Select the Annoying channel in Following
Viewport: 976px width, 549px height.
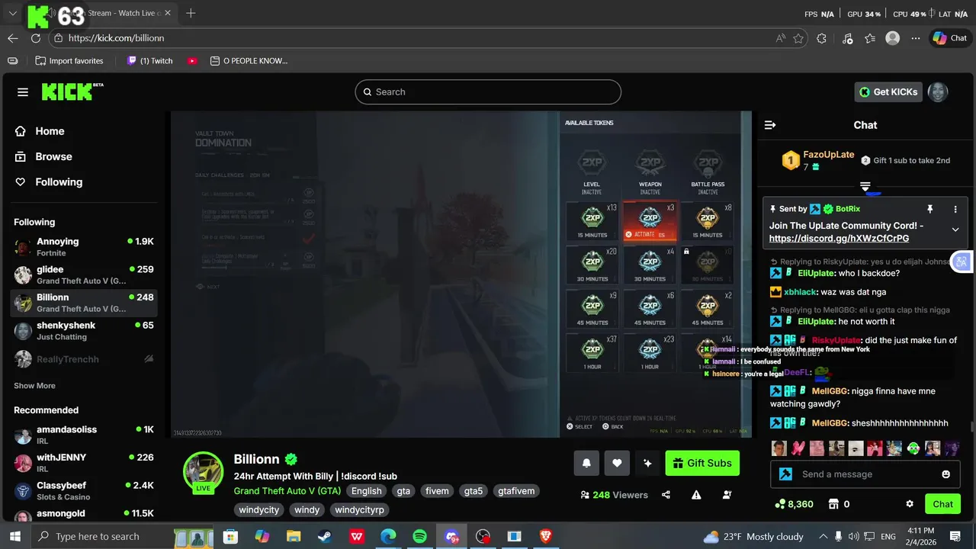pyautogui.click(x=84, y=246)
